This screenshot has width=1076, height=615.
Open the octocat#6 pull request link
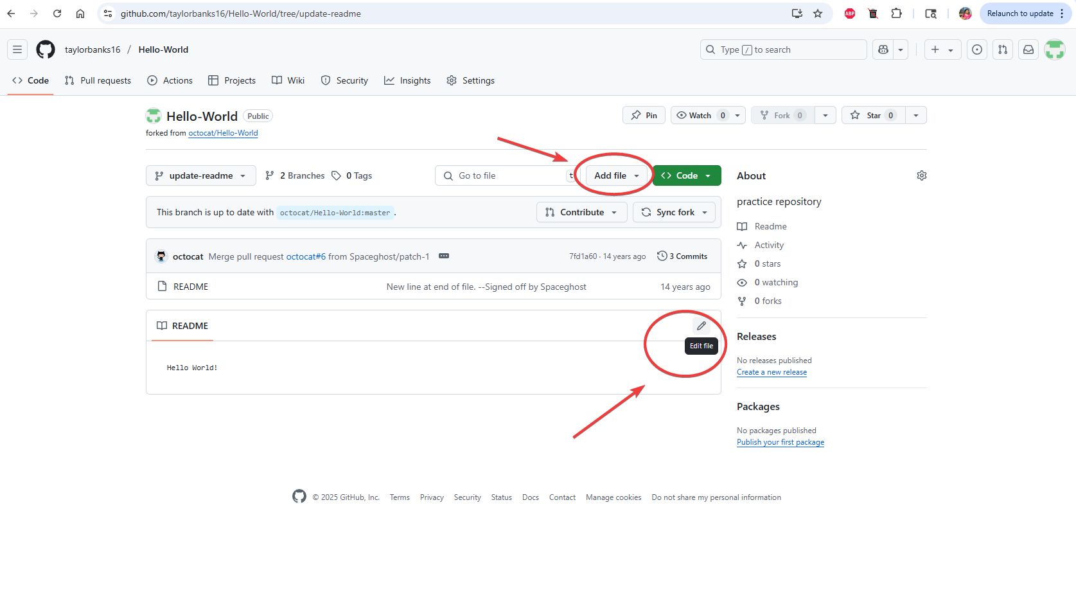tap(306, 256)
